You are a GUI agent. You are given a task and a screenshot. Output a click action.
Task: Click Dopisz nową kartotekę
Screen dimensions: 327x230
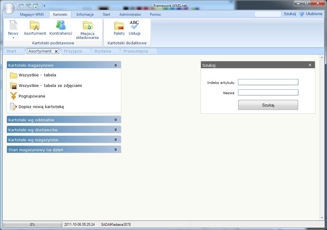(41, 107)
